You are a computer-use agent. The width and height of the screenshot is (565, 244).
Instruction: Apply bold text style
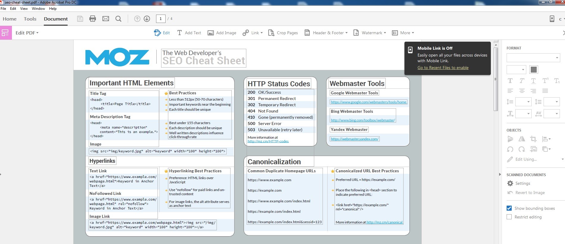pos(510,81)
